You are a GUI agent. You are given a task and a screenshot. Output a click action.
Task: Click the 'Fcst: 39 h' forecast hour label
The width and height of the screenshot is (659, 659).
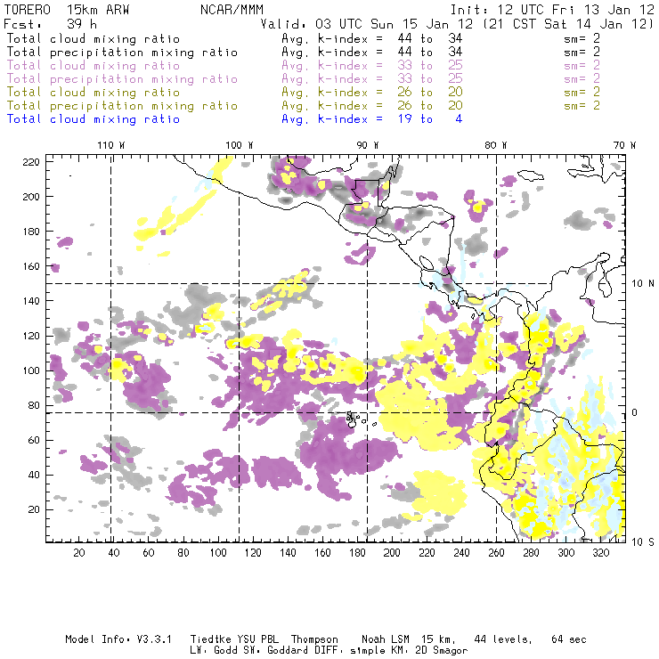50,24
